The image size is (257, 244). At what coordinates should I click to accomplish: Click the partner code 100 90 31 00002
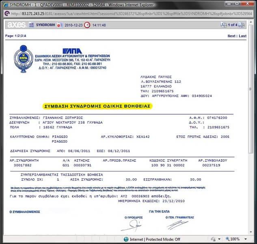168,165
